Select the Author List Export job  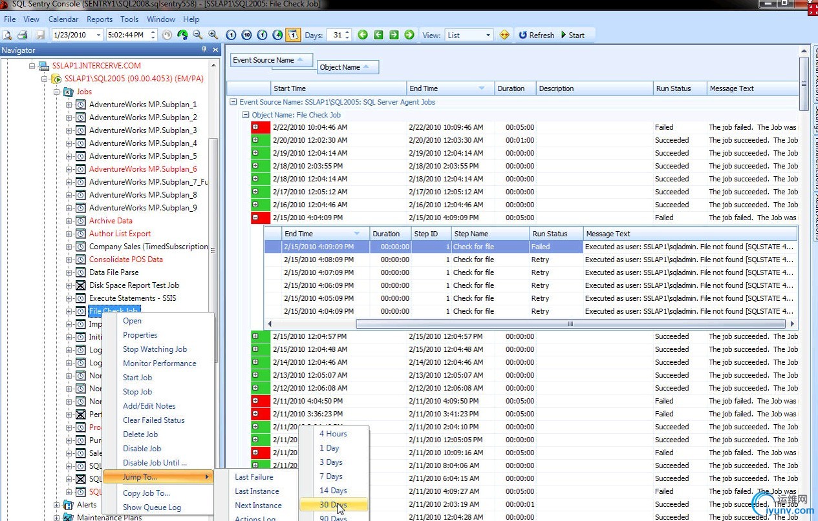tap(120, 234)
